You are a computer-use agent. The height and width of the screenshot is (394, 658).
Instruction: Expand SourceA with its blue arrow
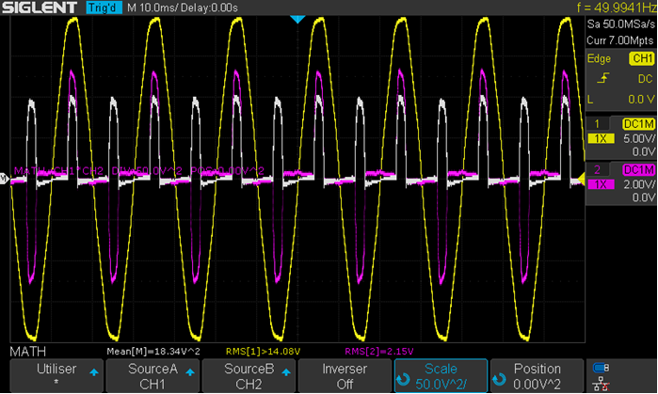190,372
